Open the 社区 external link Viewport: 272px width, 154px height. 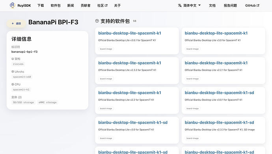click(102, 6)
